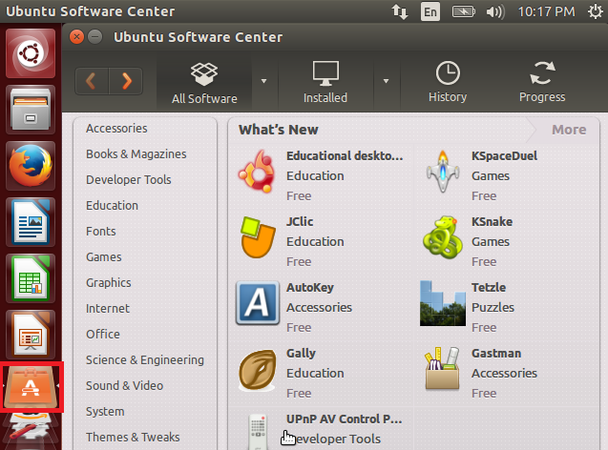Select the Developer Tools category
The width and height of the screenshot is (608, 450).
coord(128,179)
